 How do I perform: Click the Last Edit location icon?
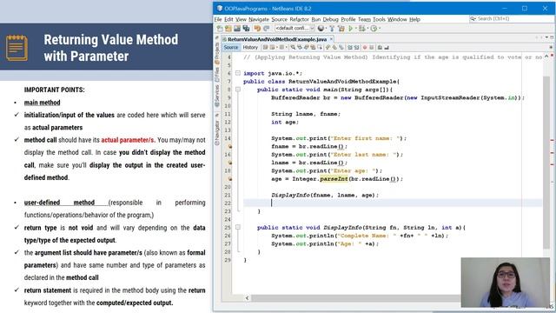click(x=265, y=47)
